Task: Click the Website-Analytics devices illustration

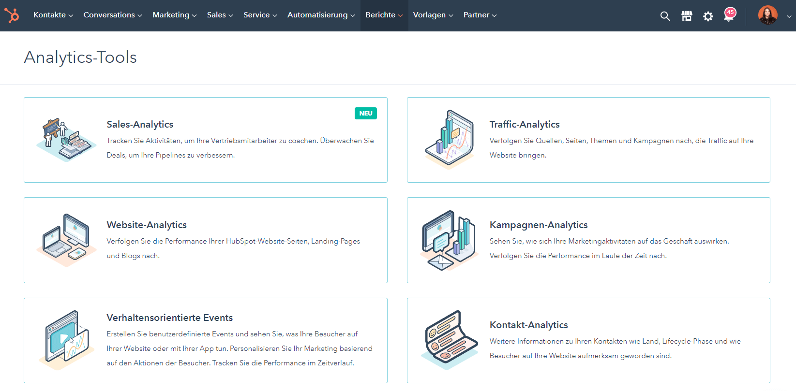Action: [66, 240]
